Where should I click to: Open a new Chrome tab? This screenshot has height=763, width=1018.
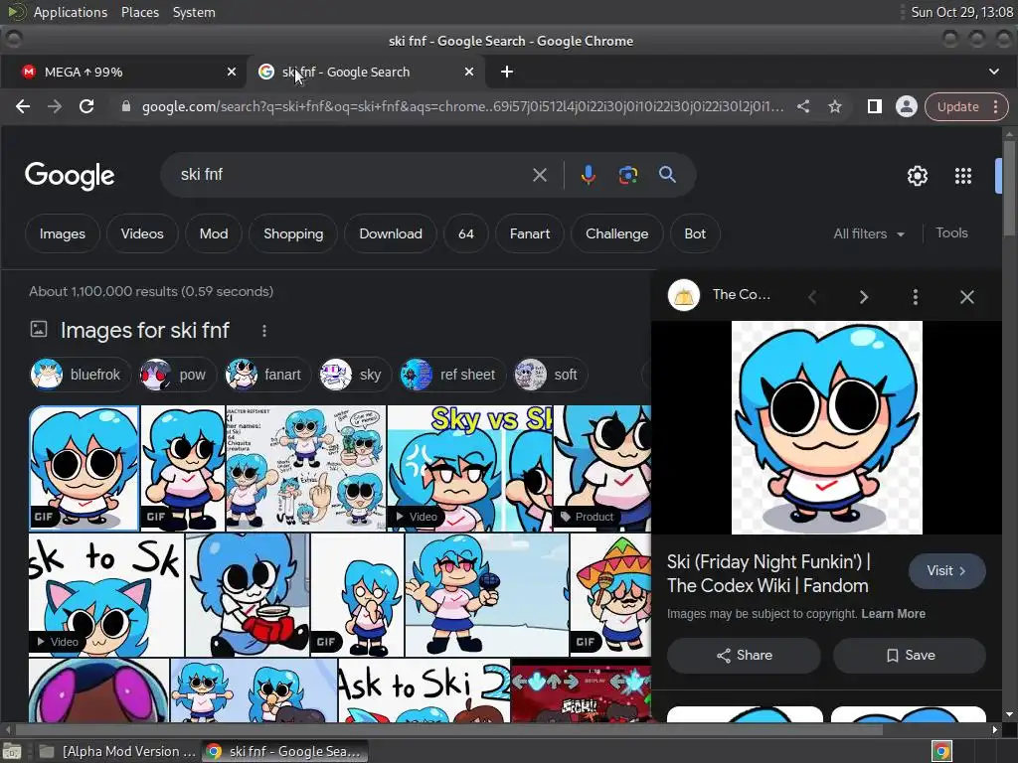[507, 72]
